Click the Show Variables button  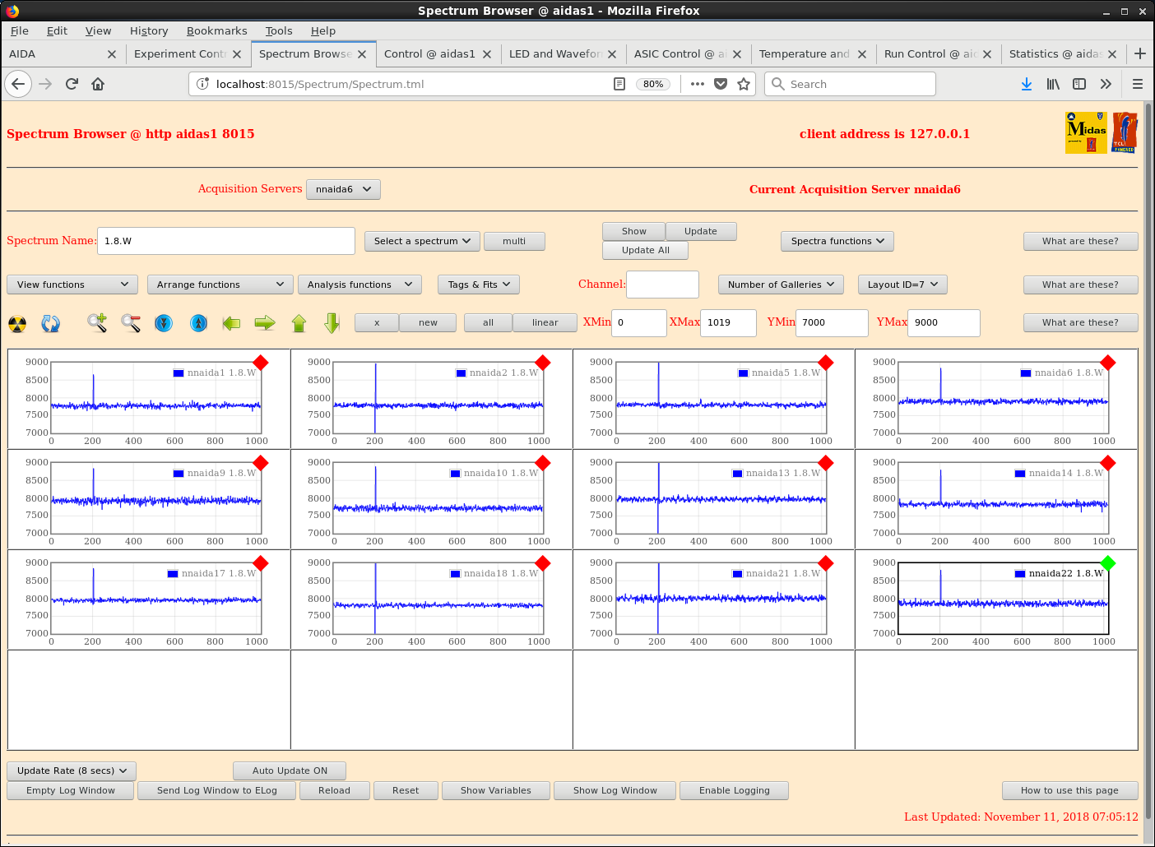tap(495, 790)
